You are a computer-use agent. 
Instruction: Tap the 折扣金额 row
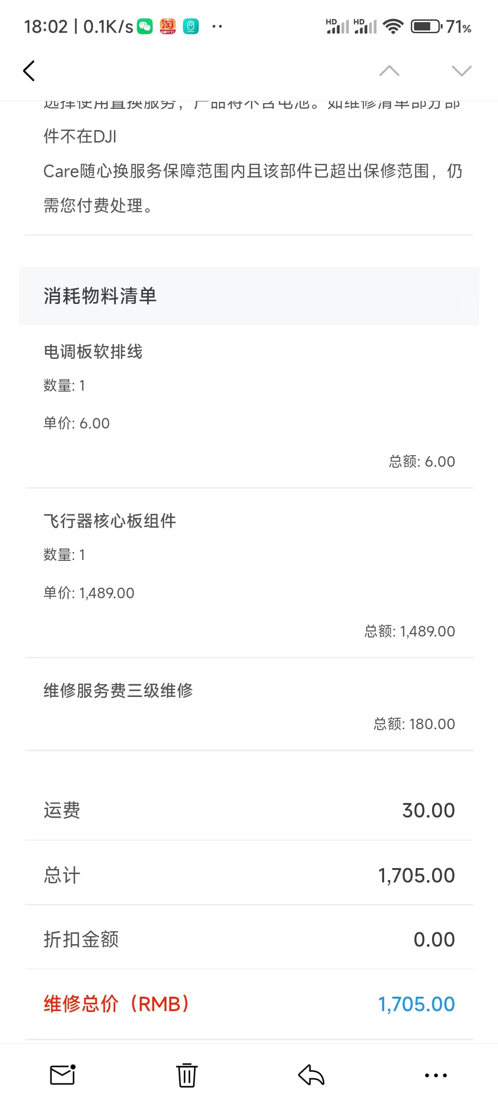(x=249, y=940)
